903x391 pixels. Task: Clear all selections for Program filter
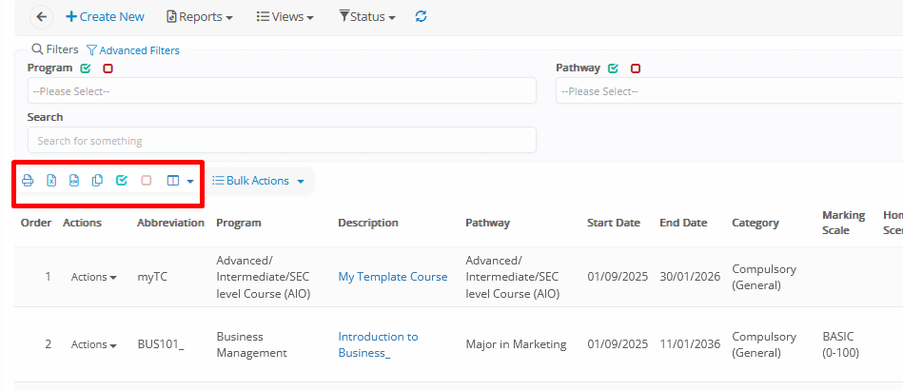(108, 68)
